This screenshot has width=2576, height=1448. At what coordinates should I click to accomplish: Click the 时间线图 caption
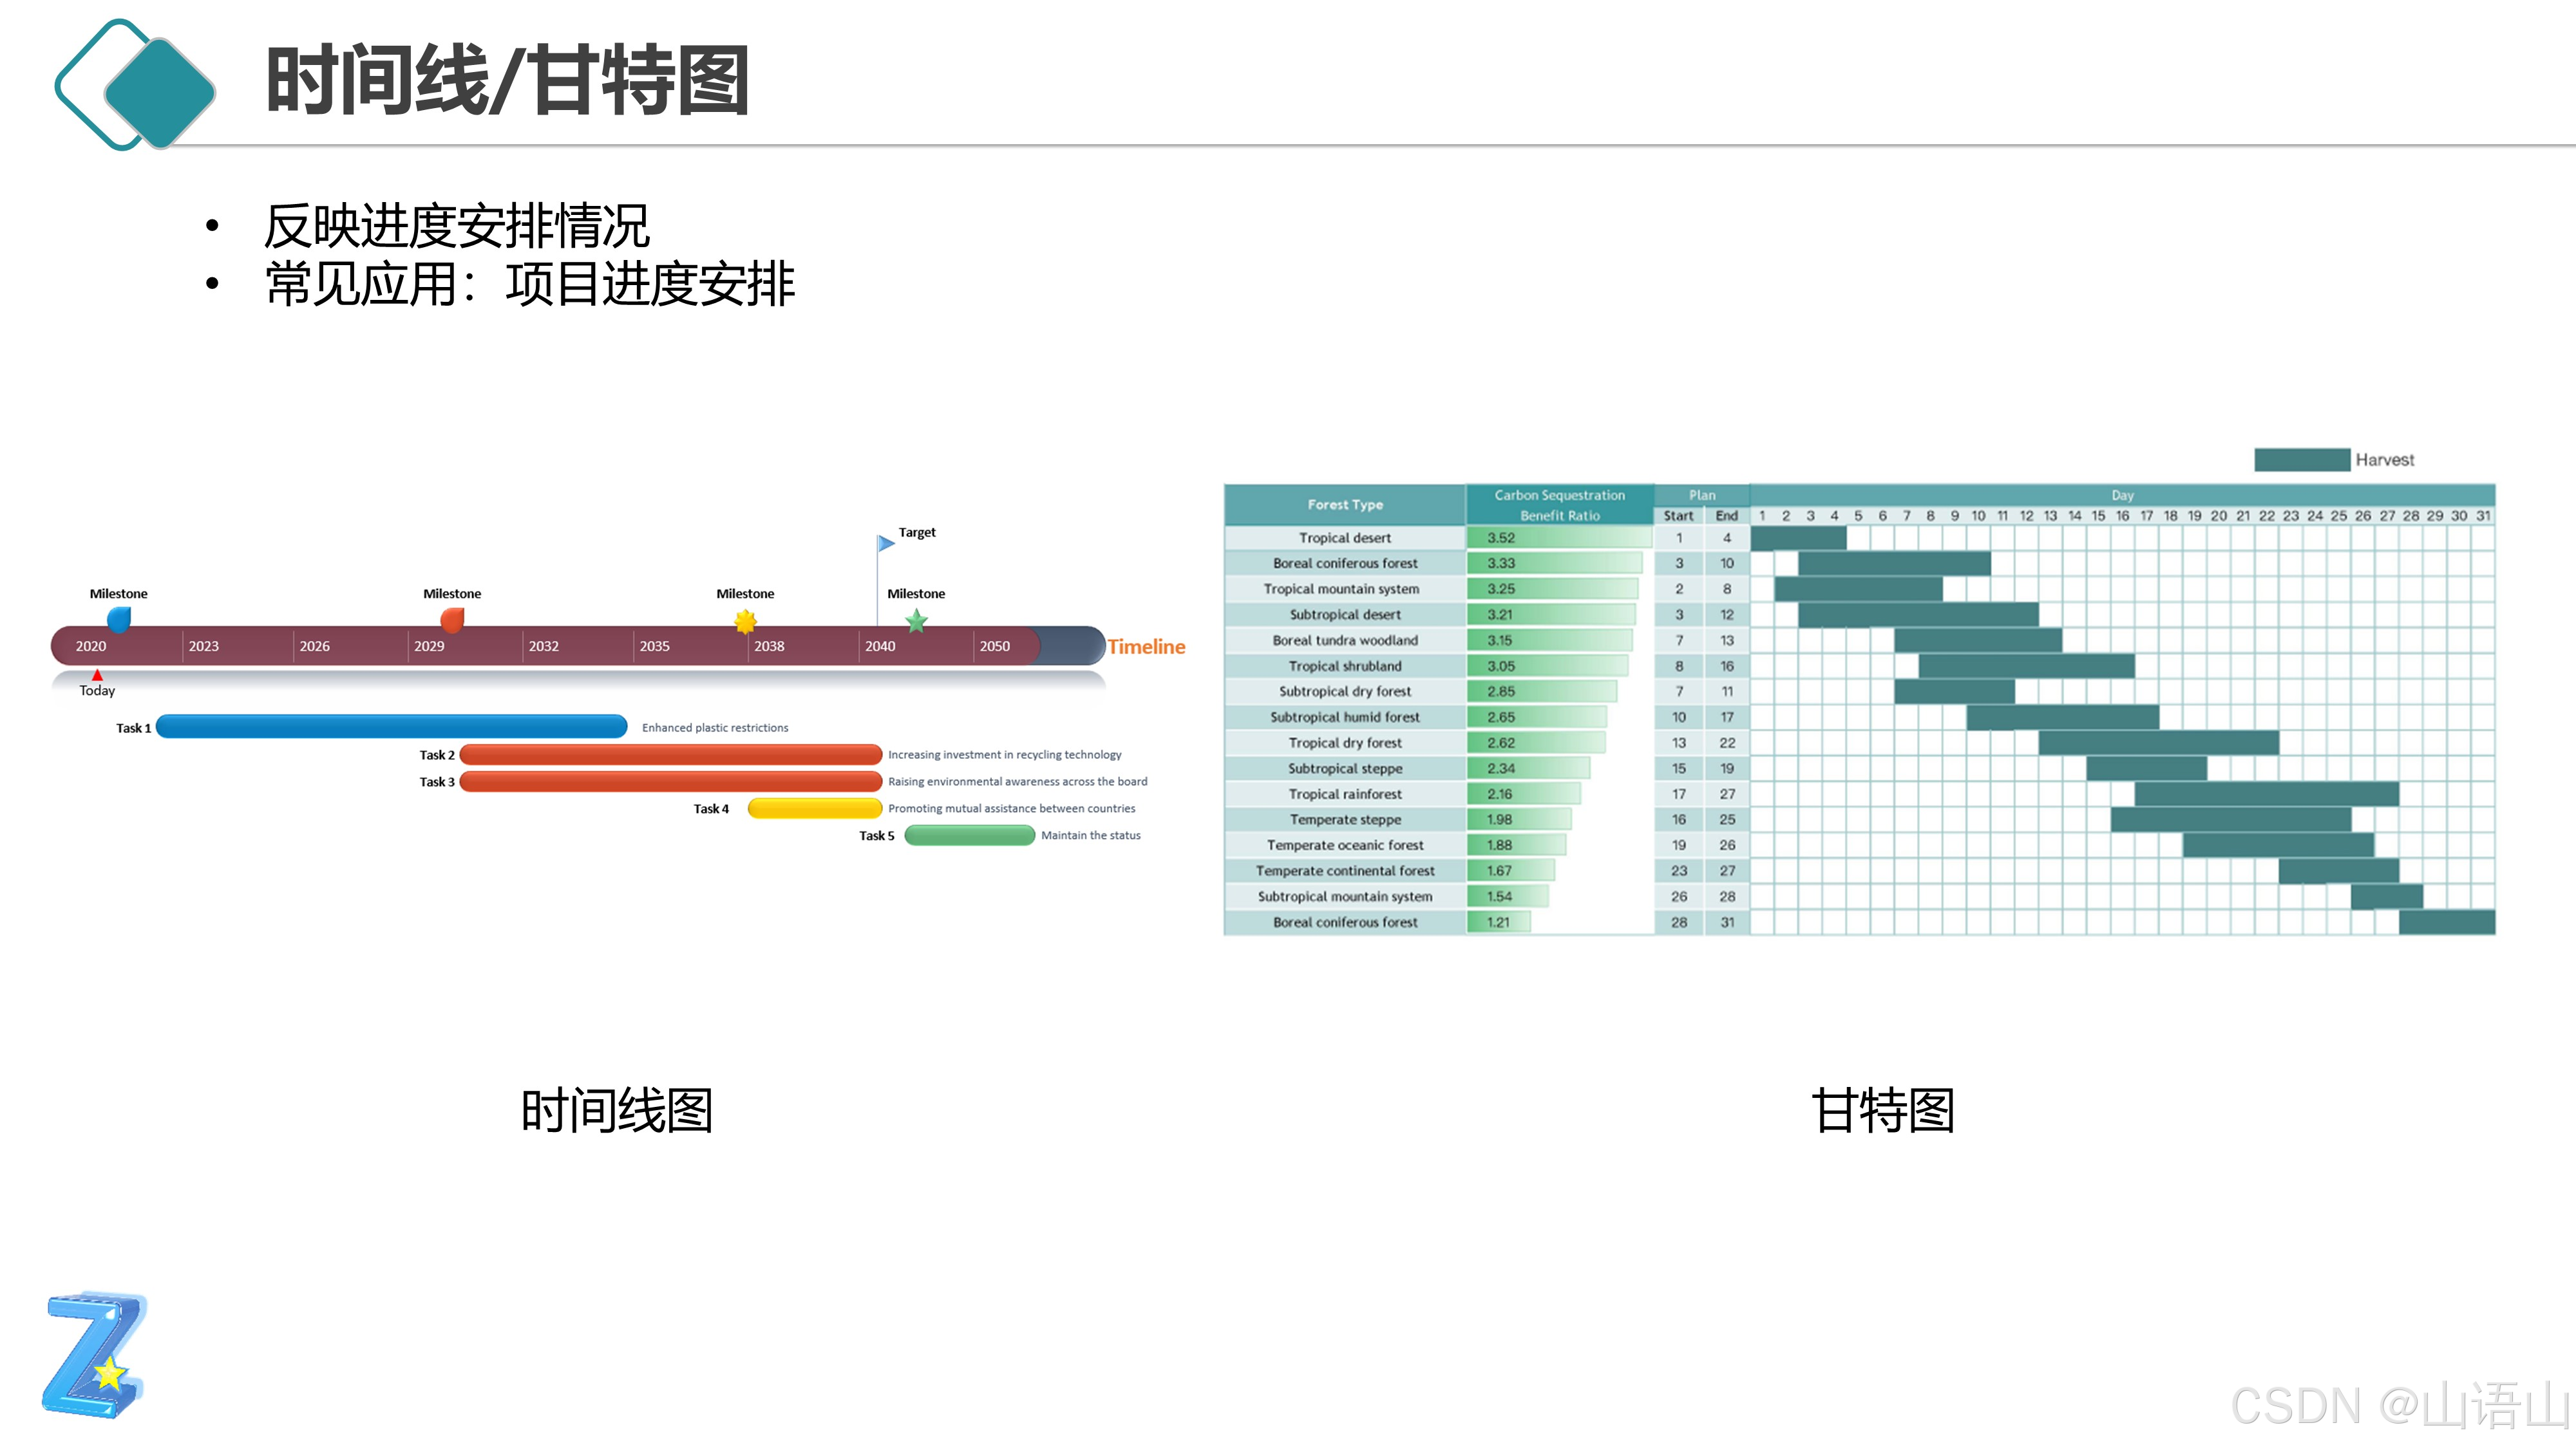(617, 1110)
